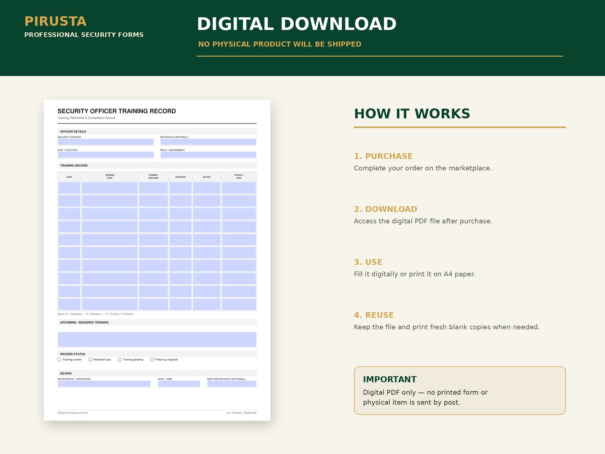This screenshot has height=454, width=605.
Task: Check the Follow-up required box
Action: coord(152,360)
